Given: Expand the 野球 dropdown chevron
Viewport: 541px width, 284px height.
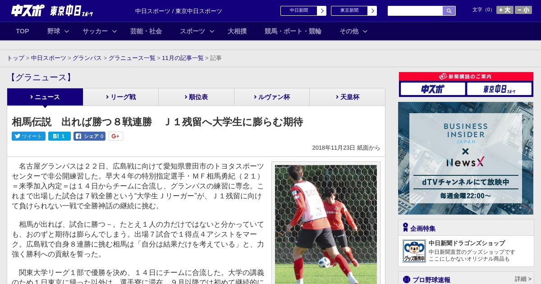Looking at the screenshot, I should [x=67, y=31].
